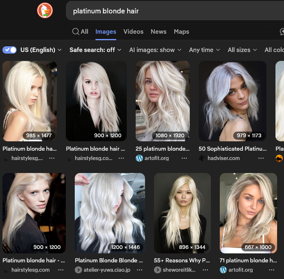Open the hairstylesg.com 900 × 1200 thumbnail in the bottom row
The height and width of the screenshot is (279, 284).
pos(34,213)
